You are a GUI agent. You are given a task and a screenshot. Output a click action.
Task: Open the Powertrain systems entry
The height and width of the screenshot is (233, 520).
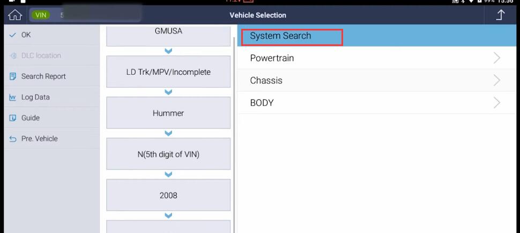pyautogui.click(x=378, y=58)
